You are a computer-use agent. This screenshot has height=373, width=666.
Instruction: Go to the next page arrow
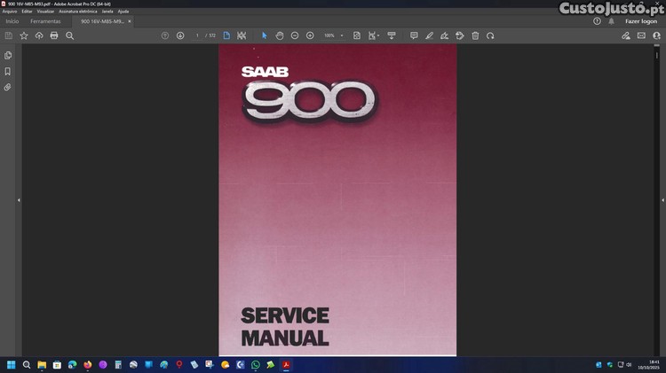click(180, 35)
